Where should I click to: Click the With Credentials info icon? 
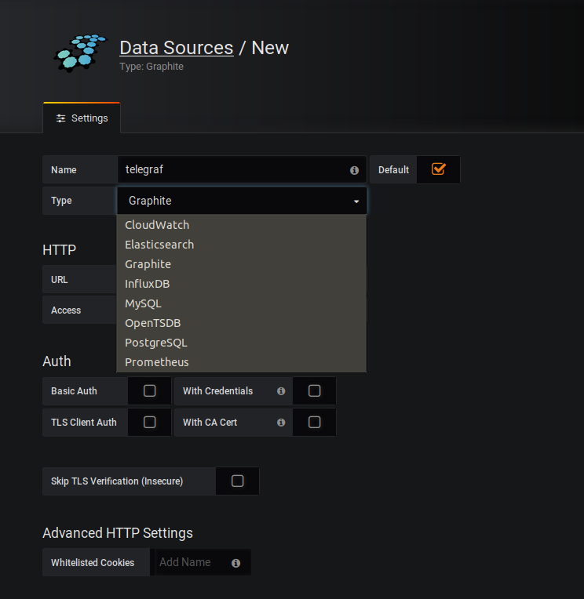281,391
